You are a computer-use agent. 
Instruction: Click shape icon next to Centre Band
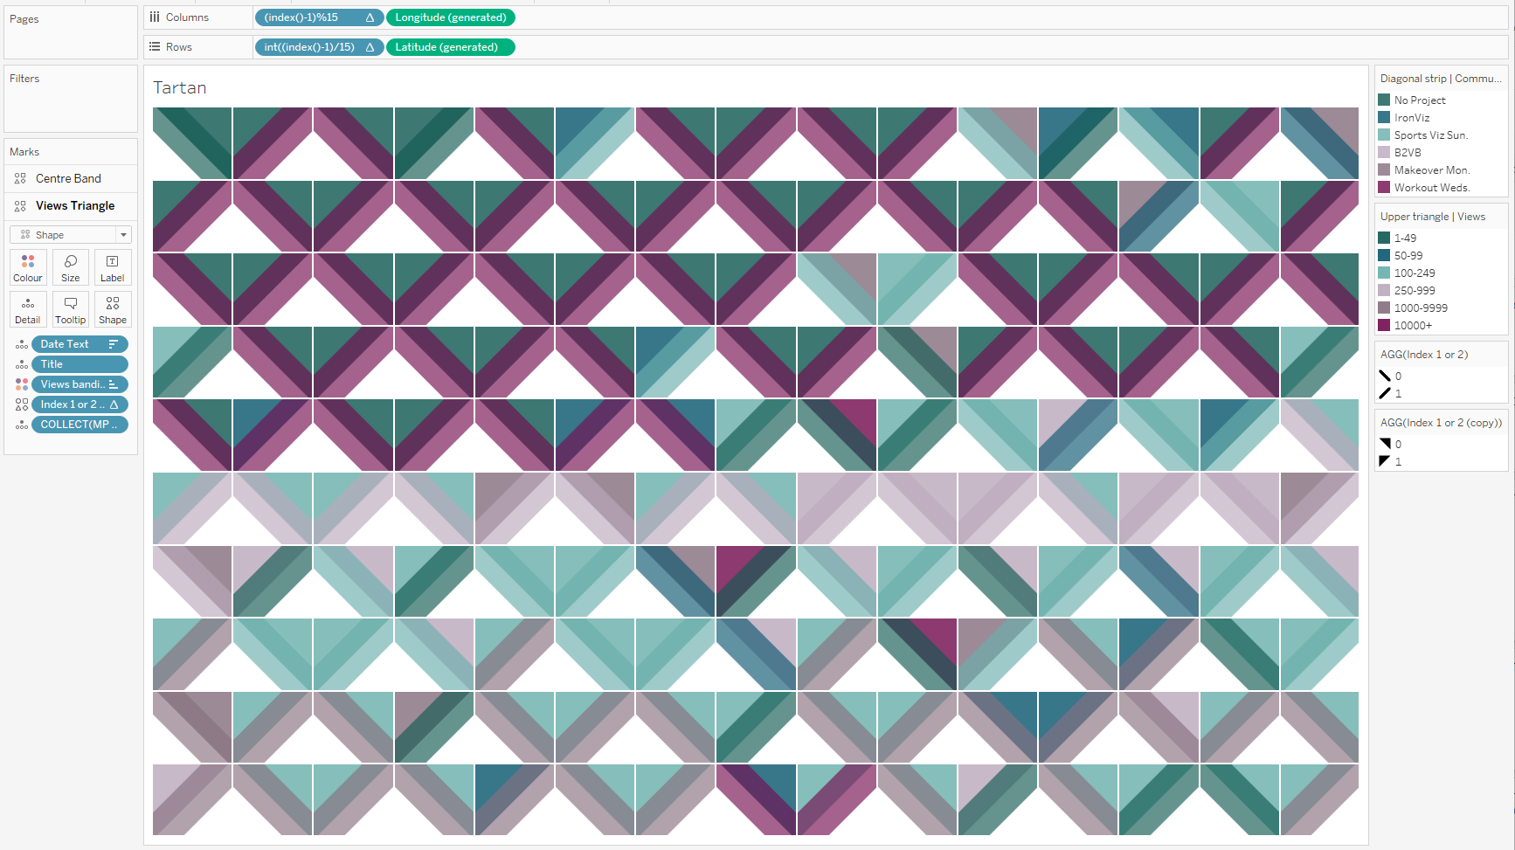pyautogui.click(x=20, y=178)
